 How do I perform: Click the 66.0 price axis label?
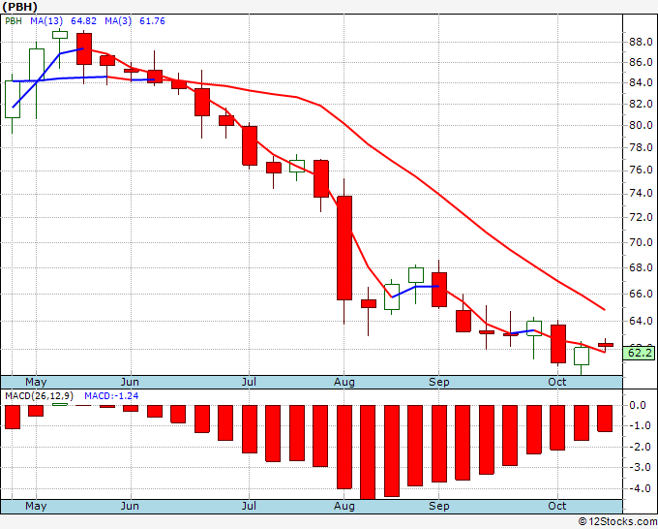click(641, 294)
